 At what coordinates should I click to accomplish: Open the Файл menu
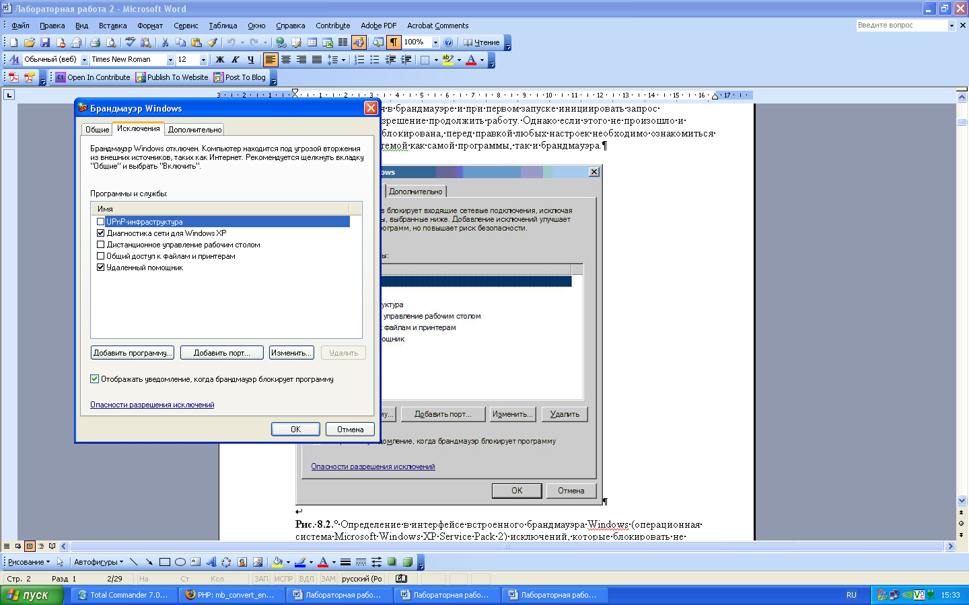point(20,26)
